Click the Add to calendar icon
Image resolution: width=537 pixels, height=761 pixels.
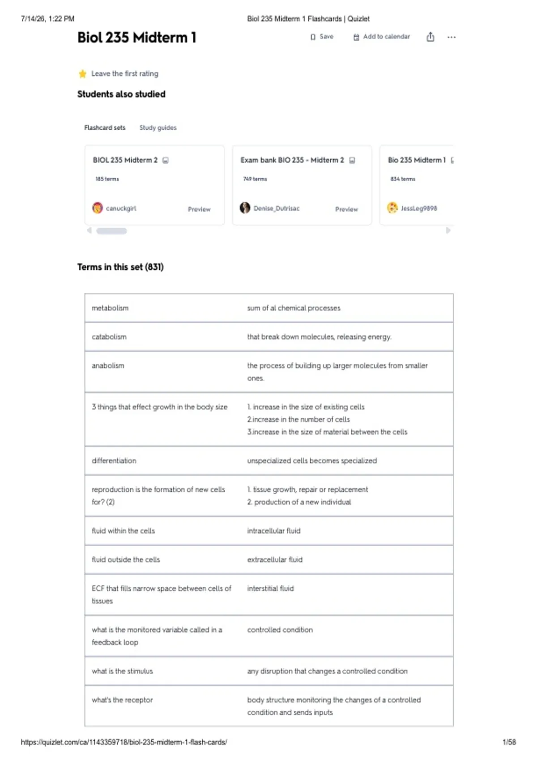[356, 37]
